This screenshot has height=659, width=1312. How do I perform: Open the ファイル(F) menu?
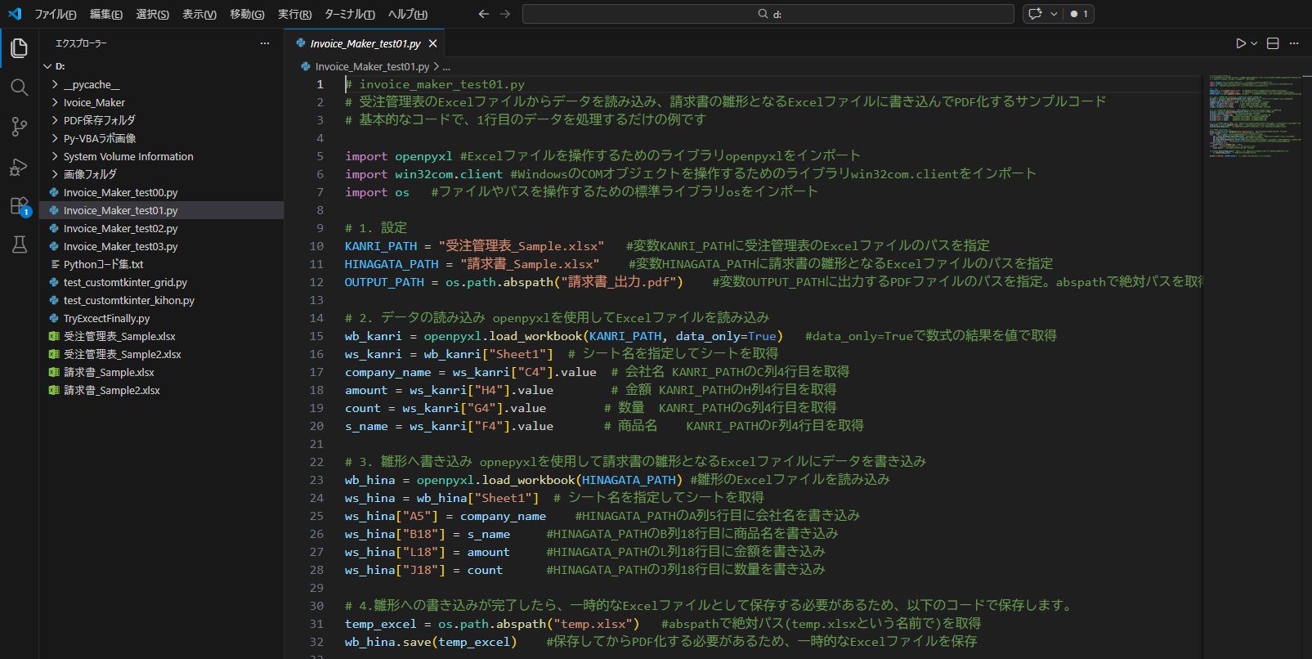click(56, 14)
